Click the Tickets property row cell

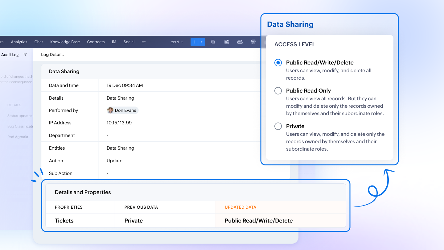pos(64,221)
